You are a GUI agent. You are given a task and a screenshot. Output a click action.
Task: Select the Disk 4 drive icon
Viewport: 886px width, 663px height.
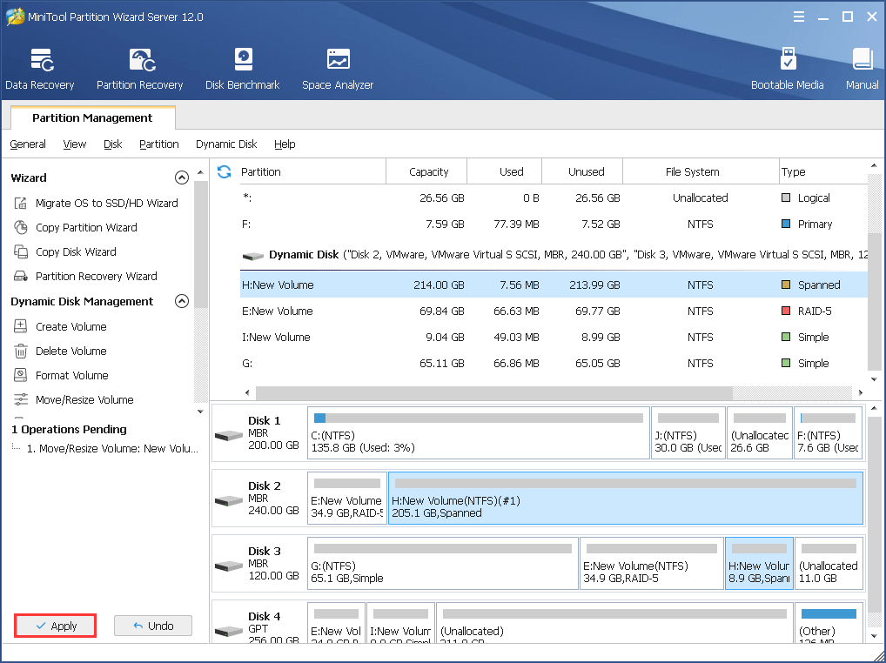pos(229,631)
